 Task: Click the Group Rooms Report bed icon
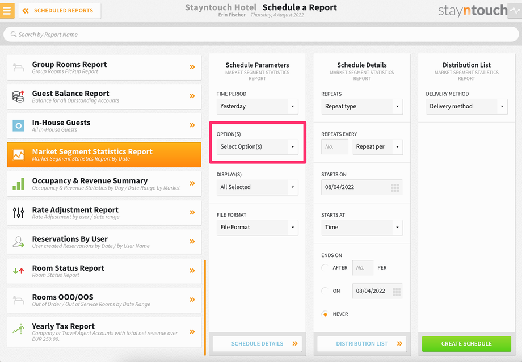click(x=19, y=68)
